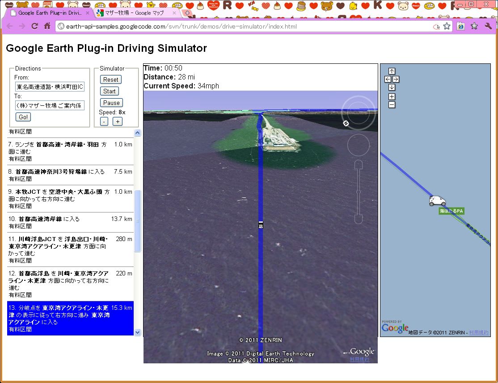Click the Earth view zoom slider
Screen dimensions: 498x383
click(x=358, y=192)
